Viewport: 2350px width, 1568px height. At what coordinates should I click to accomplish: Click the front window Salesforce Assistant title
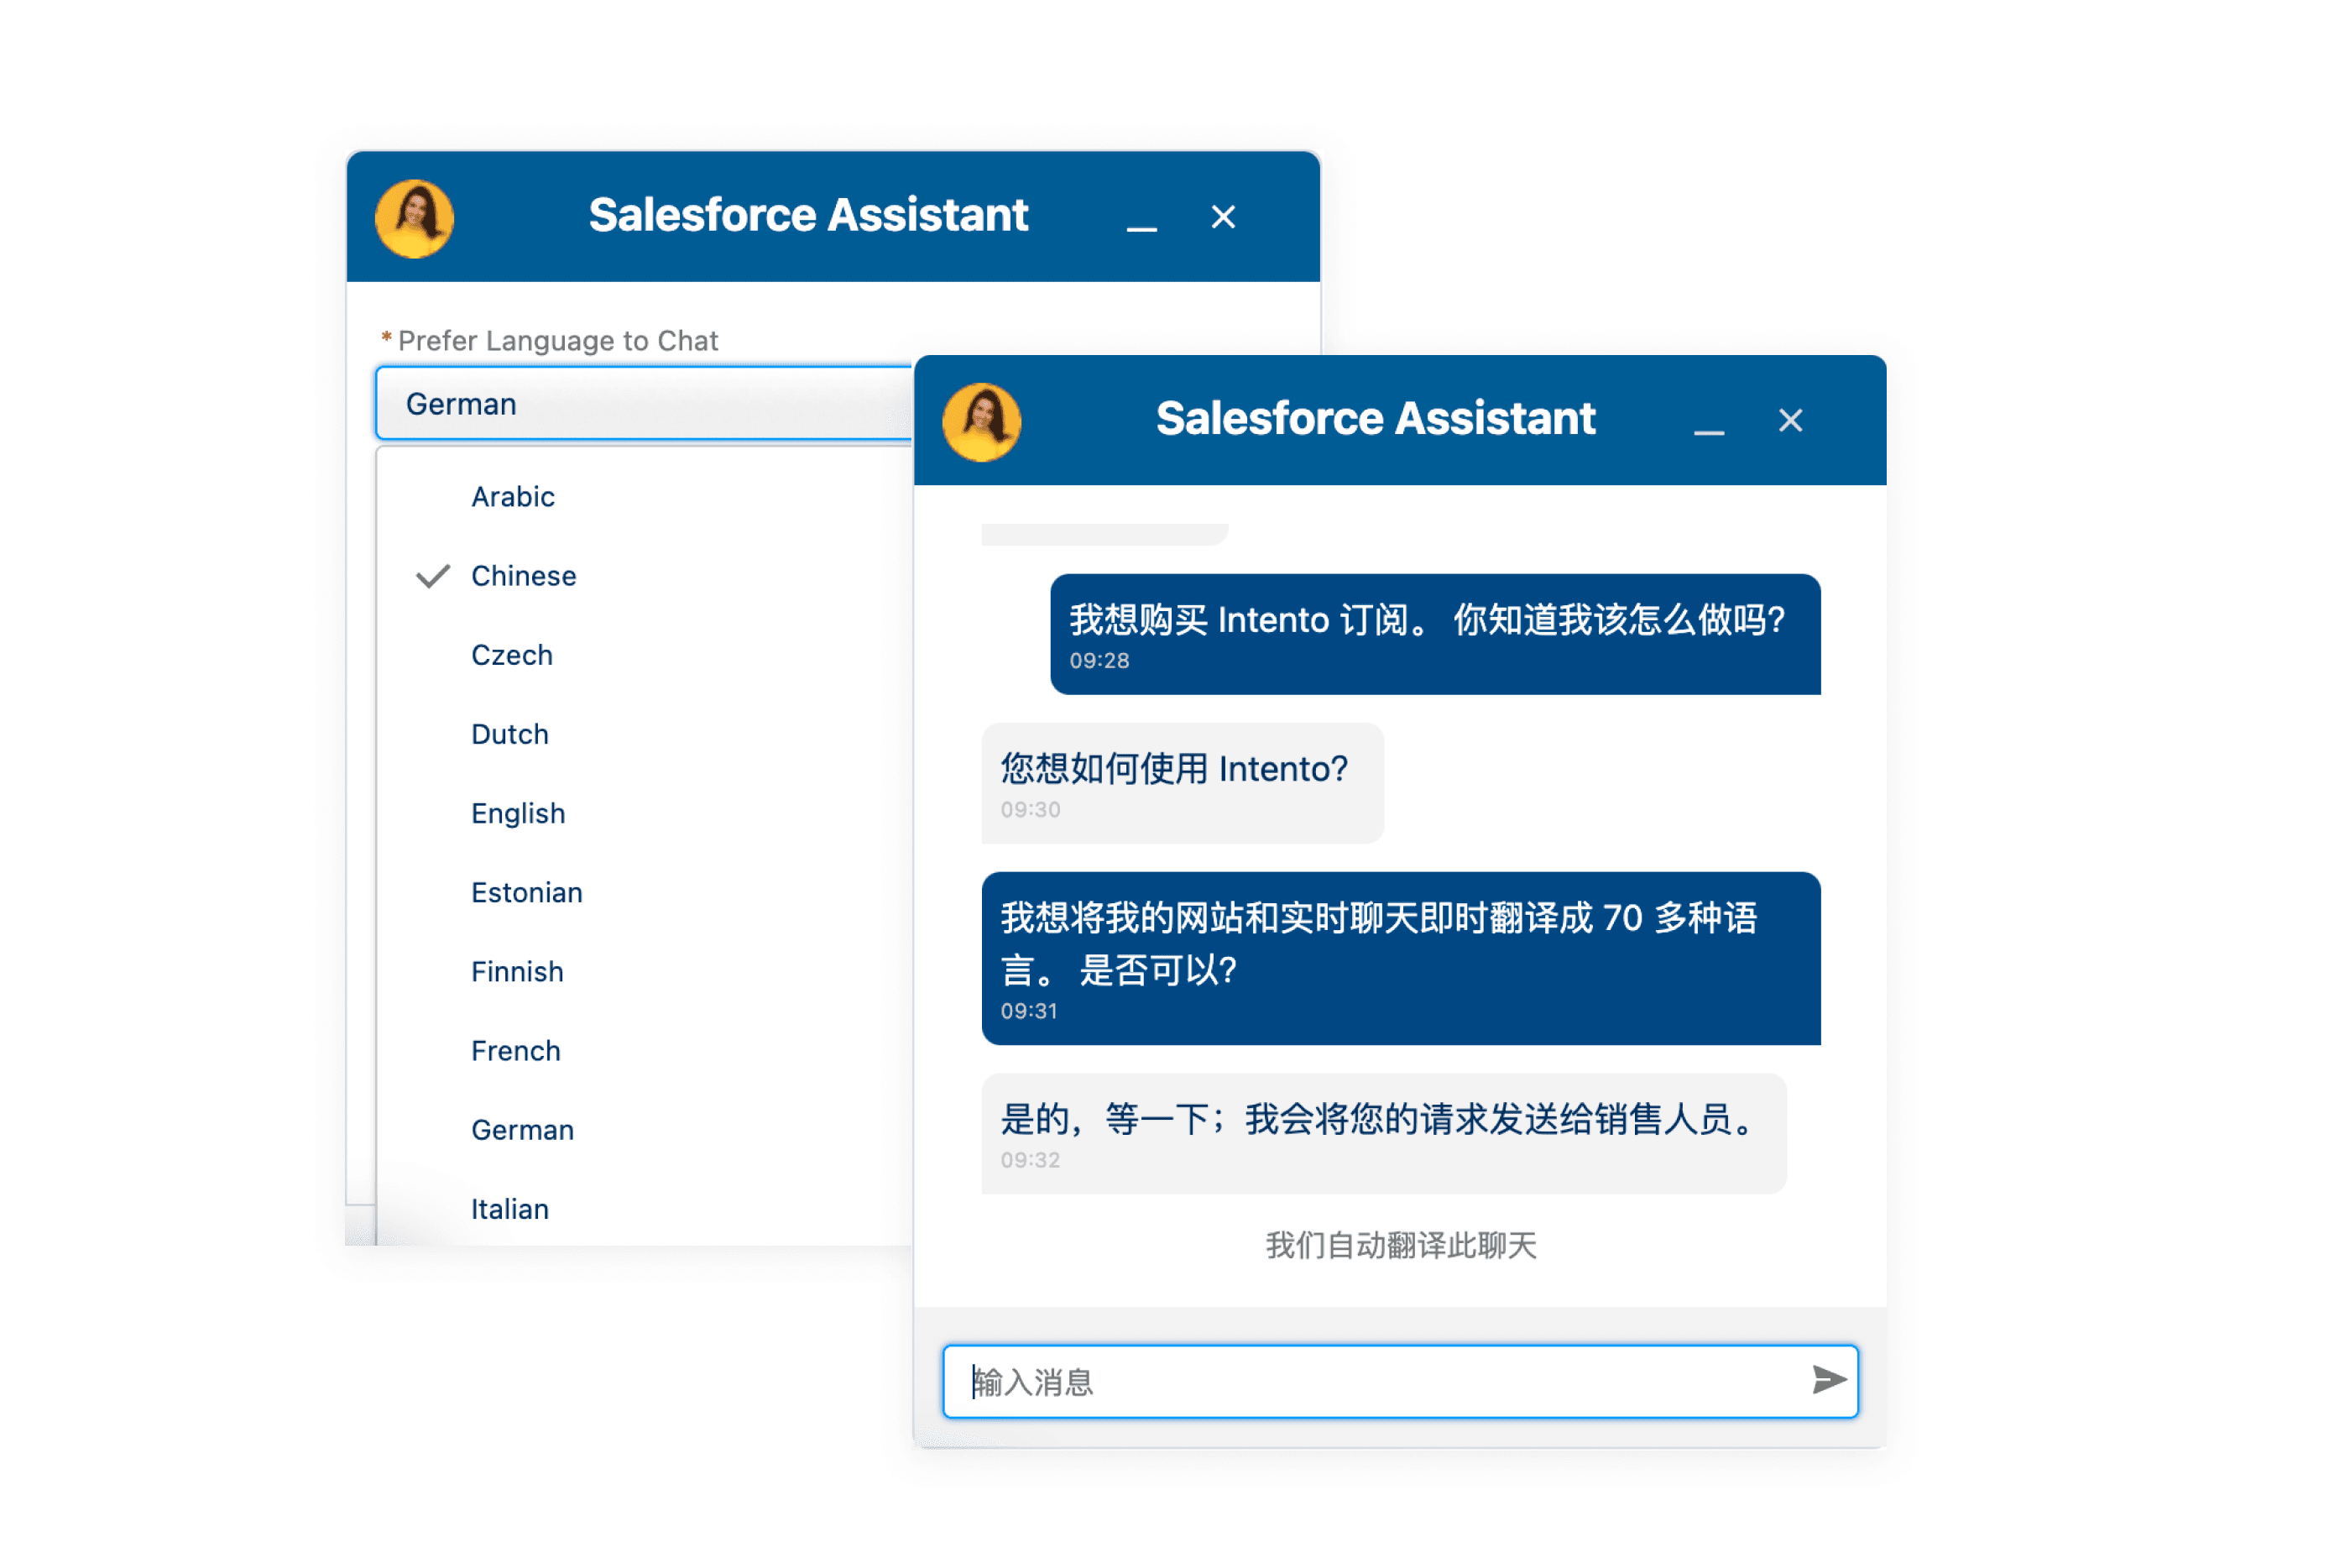[1376, 418]
